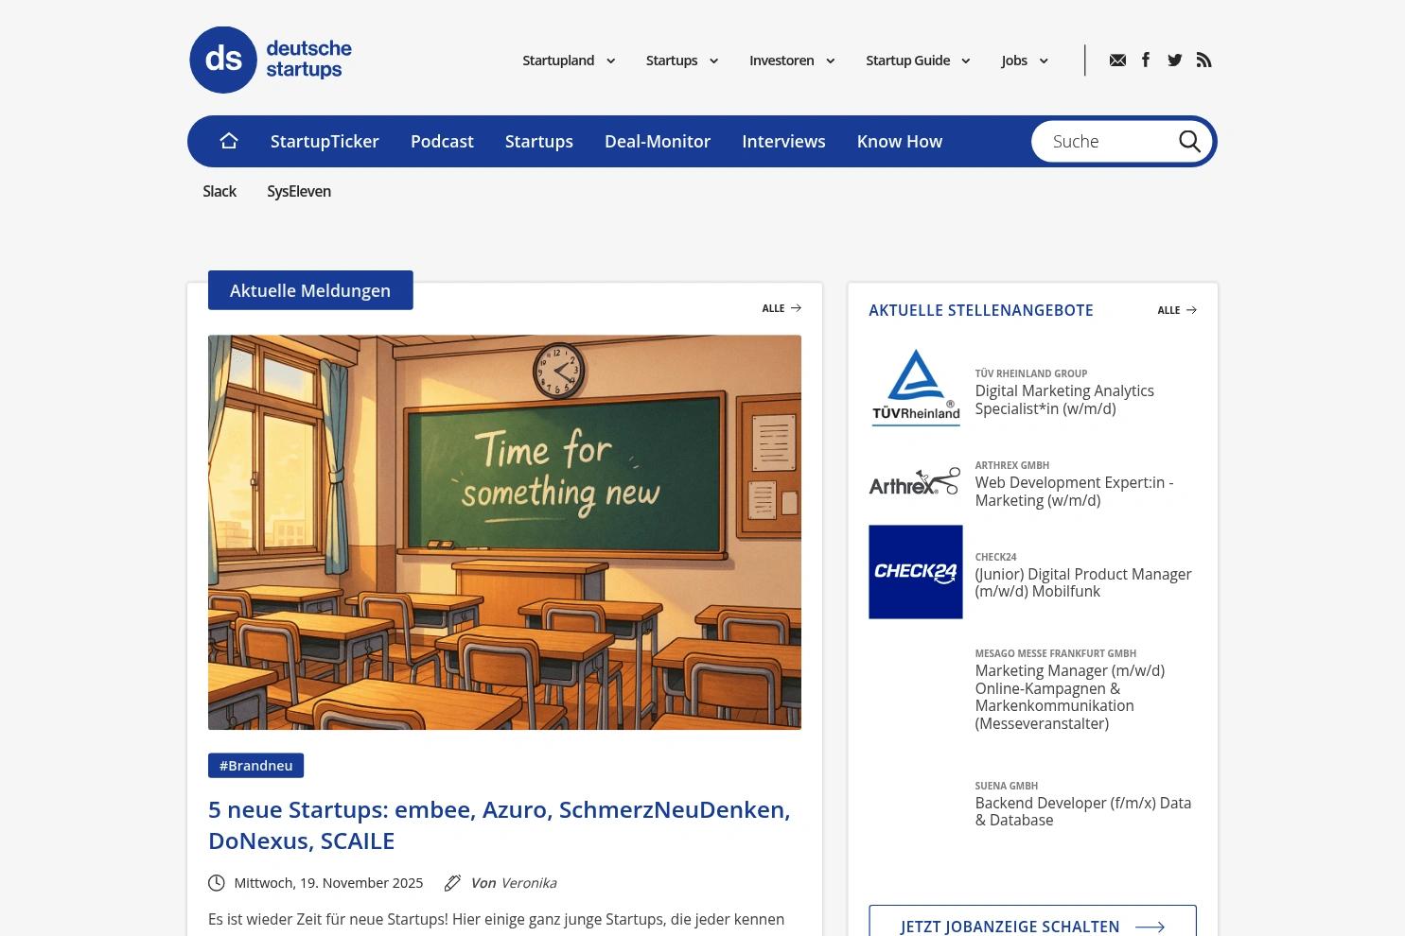Open the Know How section
The image size is (1405, 936).
(900, 141)
